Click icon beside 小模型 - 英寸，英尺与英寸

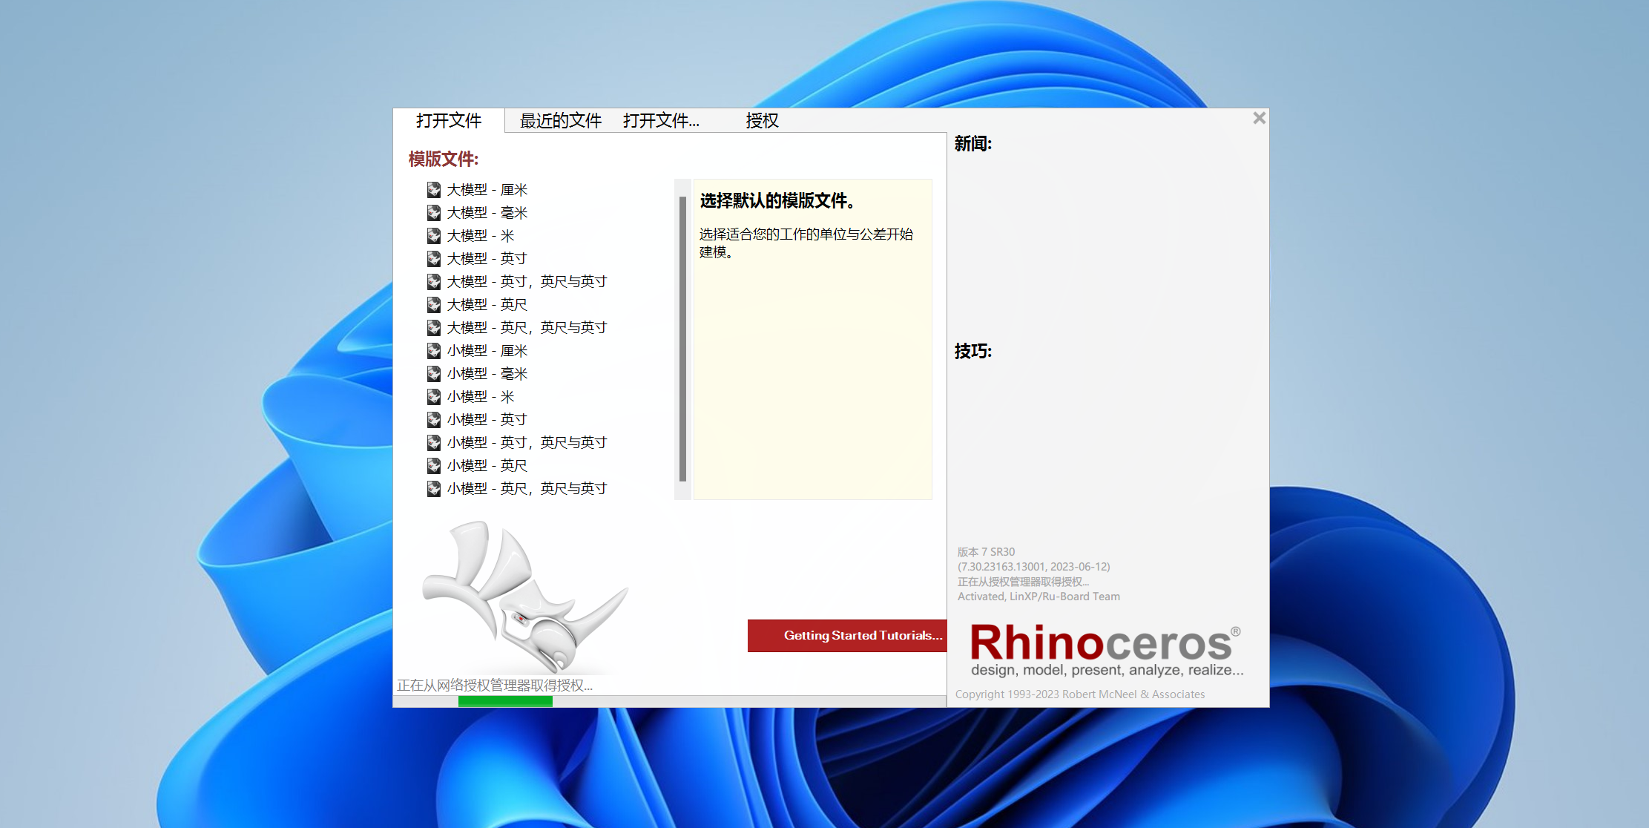click(x=434, y=443)
